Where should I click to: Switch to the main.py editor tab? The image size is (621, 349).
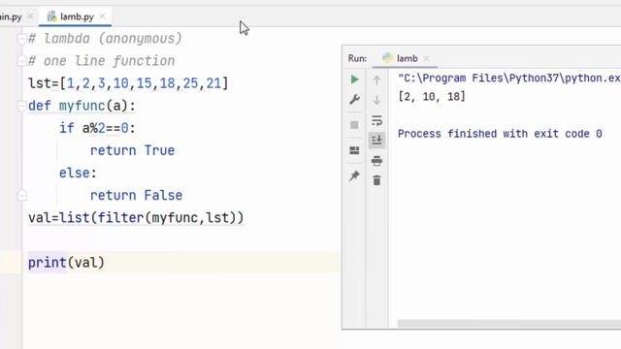[x=11, y=16]
